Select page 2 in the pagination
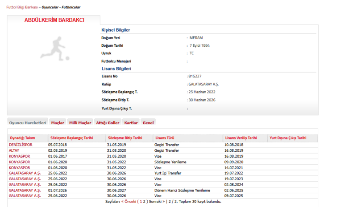 pyautogui.click(x=145, y=201)
